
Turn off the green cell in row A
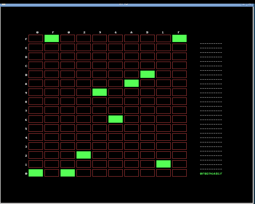coord(132,83)
